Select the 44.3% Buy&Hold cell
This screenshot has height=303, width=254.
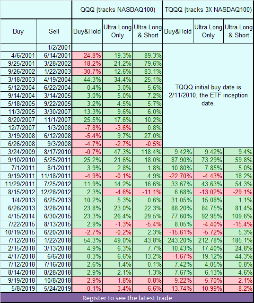[x=87, y=79]
